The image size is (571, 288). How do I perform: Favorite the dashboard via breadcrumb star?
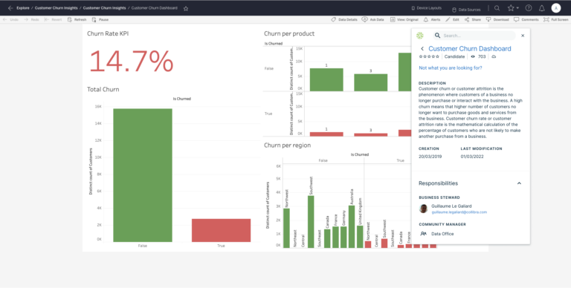[x=186, y=8]
